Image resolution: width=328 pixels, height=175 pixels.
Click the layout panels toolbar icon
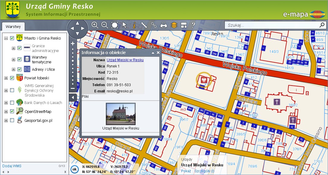(x=184, y=25)
